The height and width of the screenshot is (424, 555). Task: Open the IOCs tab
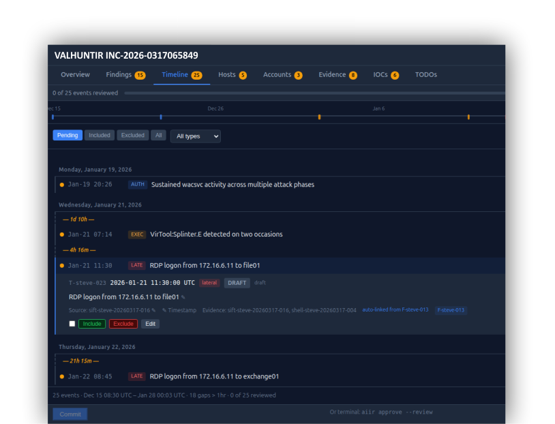pos(379,75)
